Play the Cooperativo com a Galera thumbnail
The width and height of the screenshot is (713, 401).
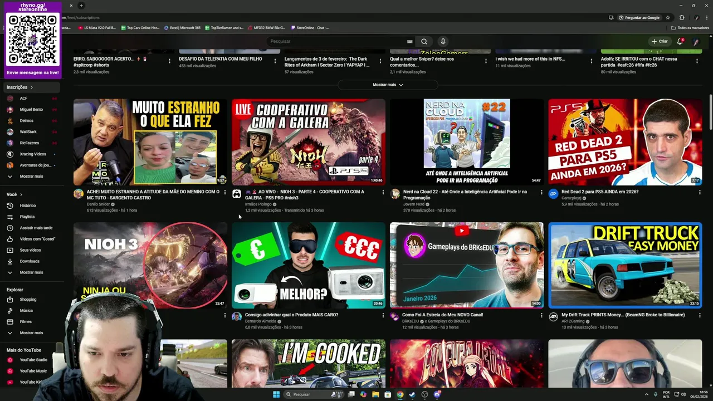pyautogui.click(x=309, y=142)
